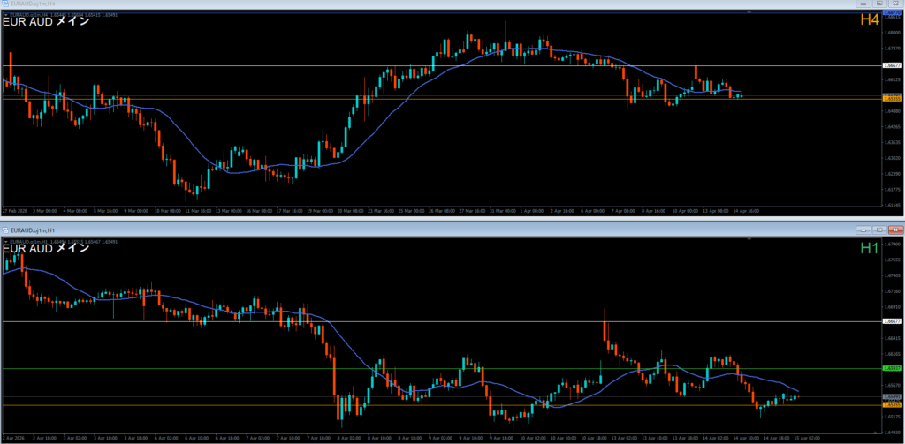The image size is (905, 444).
Task: Click the 1.66677 price label on H1 chart
Action: click(892, 322)
